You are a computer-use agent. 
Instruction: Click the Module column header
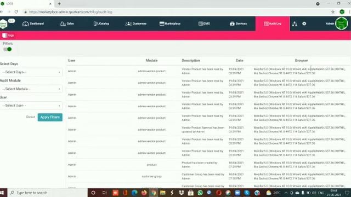(151, 61)
